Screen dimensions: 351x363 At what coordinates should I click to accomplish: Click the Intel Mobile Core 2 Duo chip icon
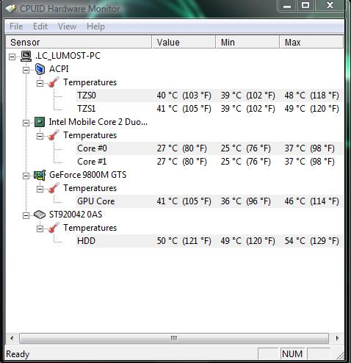click(x=40, y=122)
